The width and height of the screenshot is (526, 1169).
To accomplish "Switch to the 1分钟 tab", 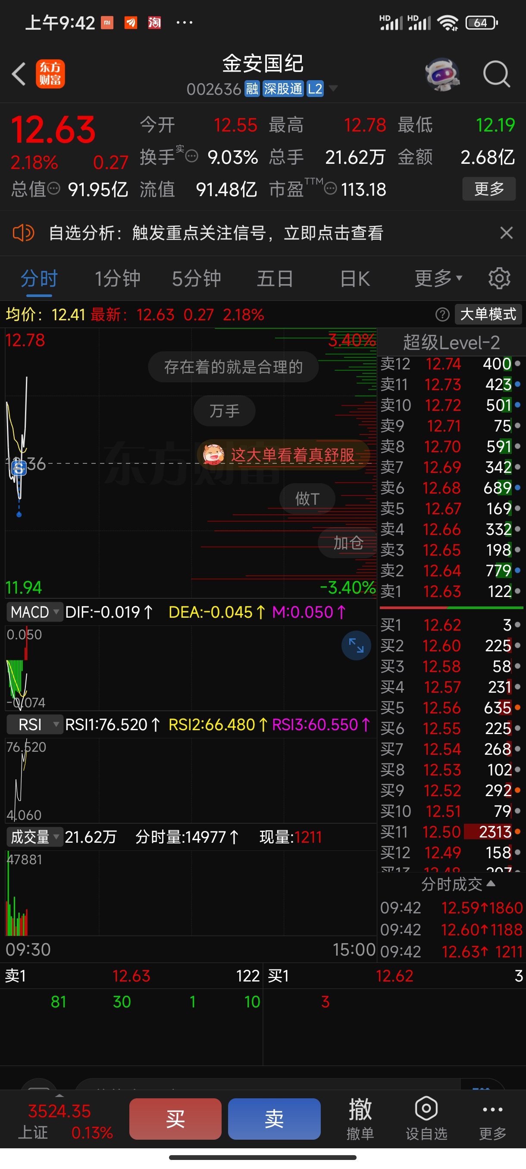I will click(x=118, y=278).
